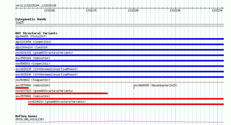The height and width of the screenshot is (125, 231).
Task: Select the nsv556593 (Cooper2011) label
Action: tap(33, 64)
